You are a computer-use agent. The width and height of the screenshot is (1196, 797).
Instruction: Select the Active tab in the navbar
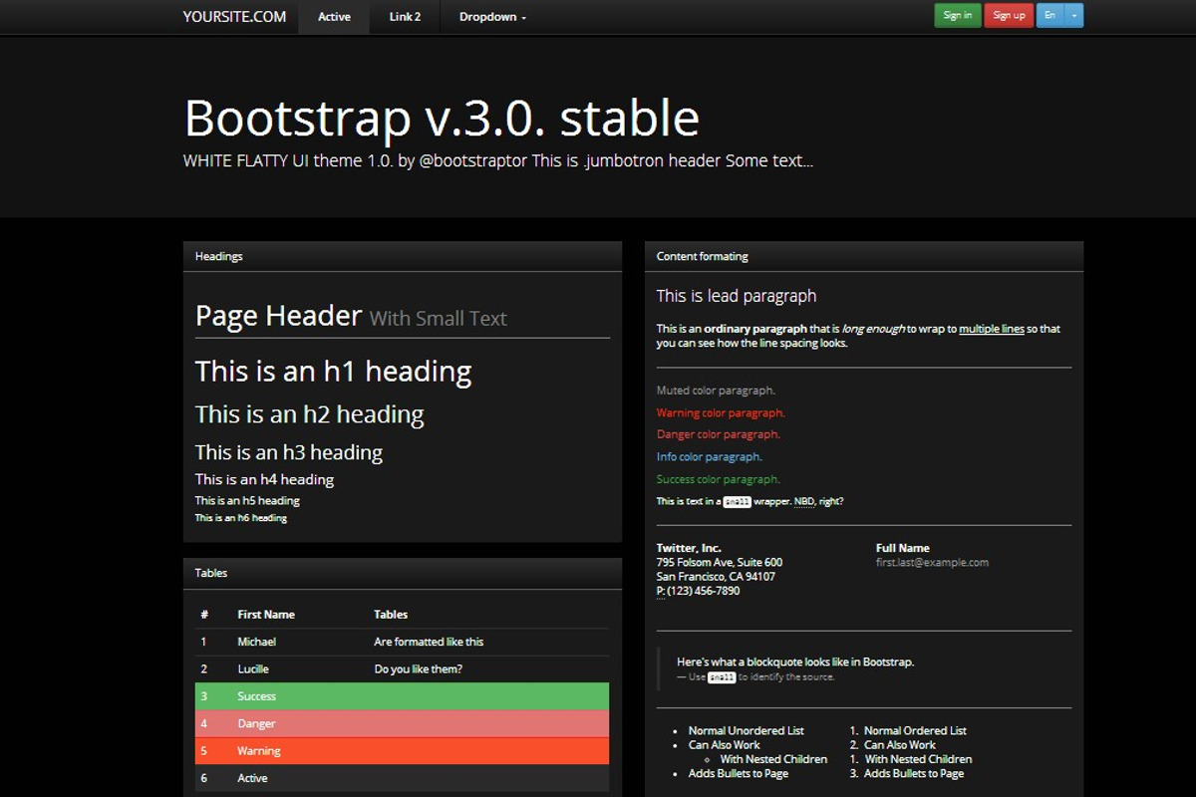tap(333, 16)
